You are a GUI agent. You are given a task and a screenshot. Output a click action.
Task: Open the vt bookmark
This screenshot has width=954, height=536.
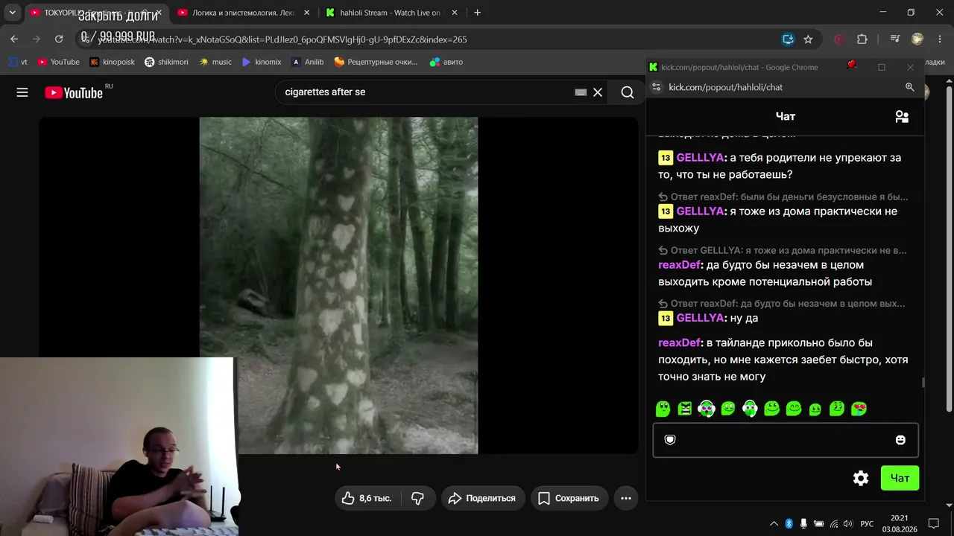pyautogui.click(x=19, y=62)
